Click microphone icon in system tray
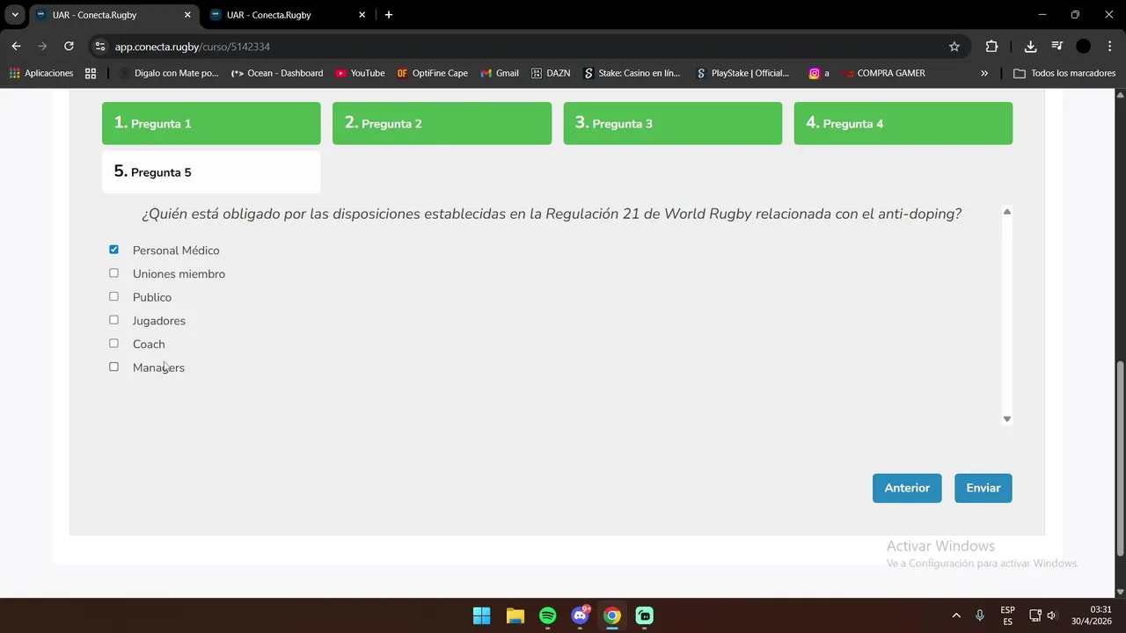This screenshot has width=1126, height=633. [x=980, y=615]
